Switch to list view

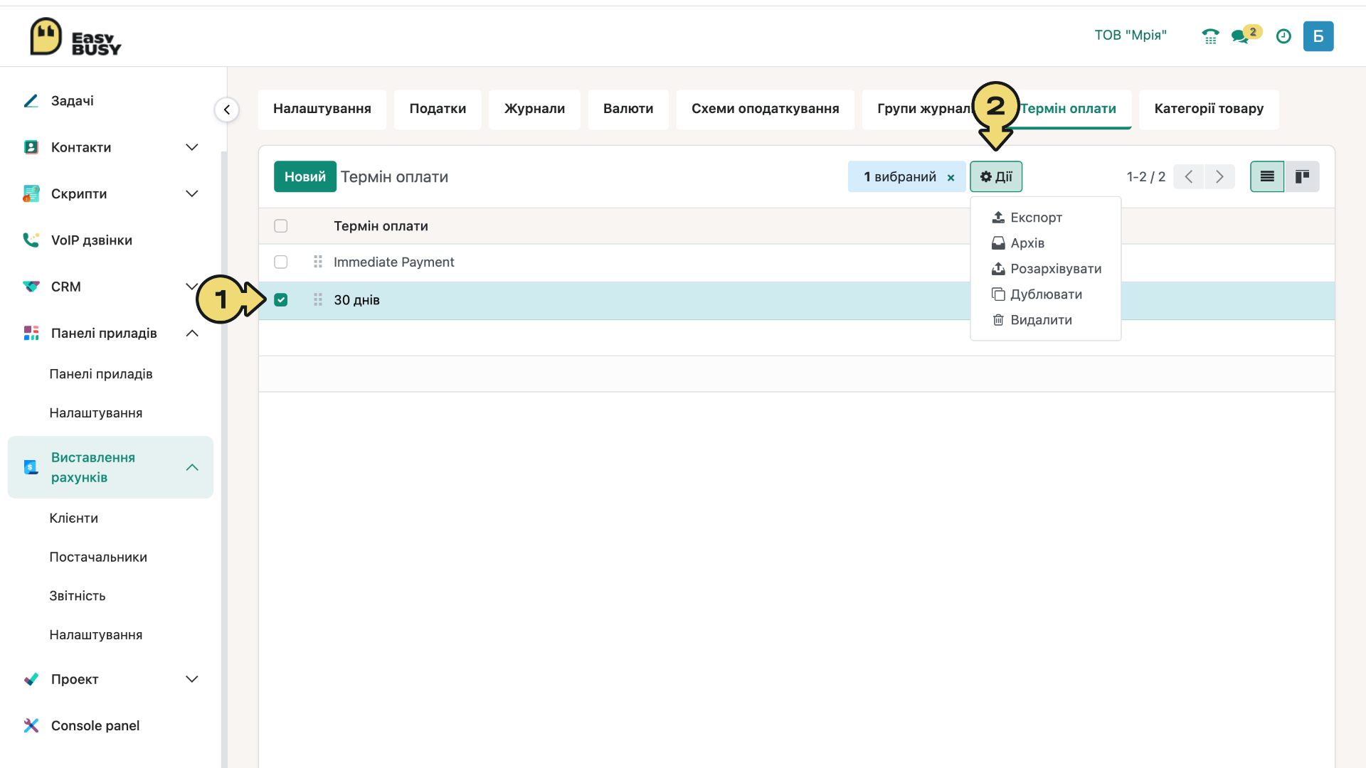(1267, 176)
